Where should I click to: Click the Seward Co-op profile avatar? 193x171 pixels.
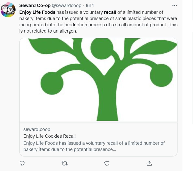pyautogui.click(x=8, y=10)
